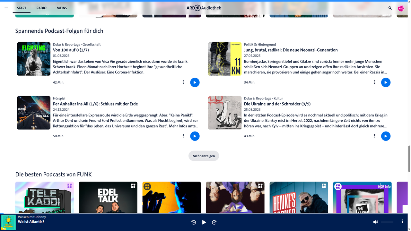Open the Wissen mit Johnny player cover
Image resolution: width=411 pixels, height=231 pixels.
pos(9,222)
